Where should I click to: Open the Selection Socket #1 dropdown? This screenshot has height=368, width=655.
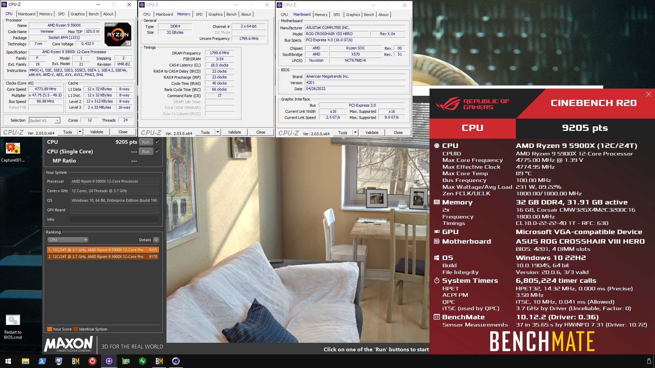[44, 120]
